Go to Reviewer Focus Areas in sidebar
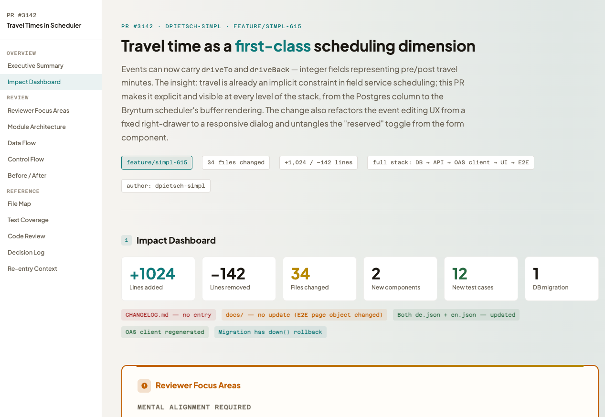Image resolution: width=605 pixels, height=417 pixels. click(38, 111)
